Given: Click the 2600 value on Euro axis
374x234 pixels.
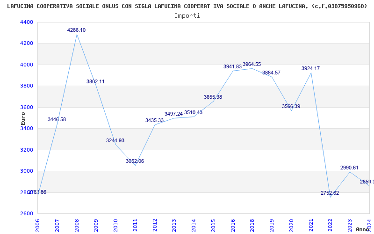Looking at the screenshot, I should click(x=27, y=214).
